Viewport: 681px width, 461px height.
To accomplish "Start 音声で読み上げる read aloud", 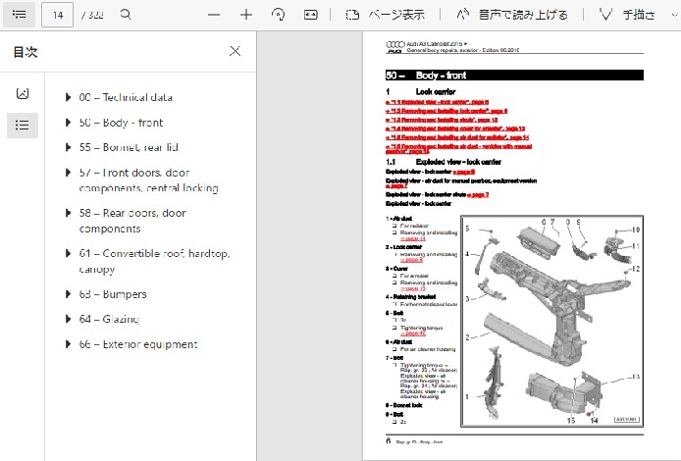I will point(502,15).
